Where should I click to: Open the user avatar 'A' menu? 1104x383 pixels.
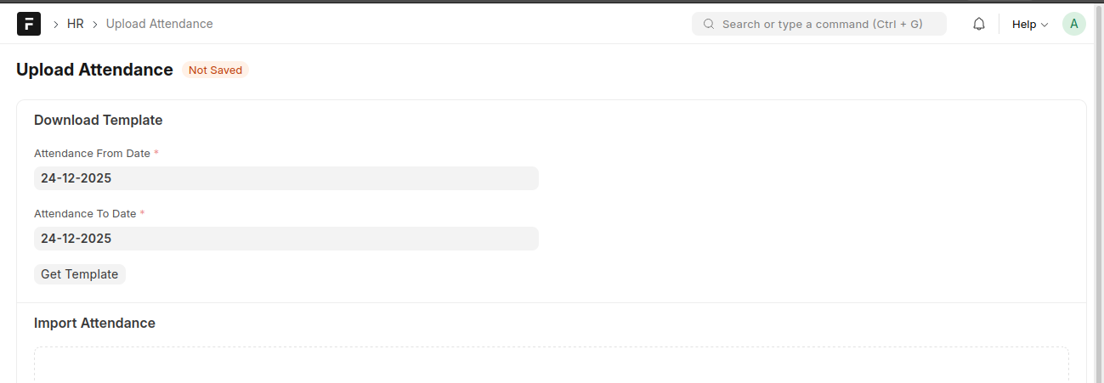1073,24
